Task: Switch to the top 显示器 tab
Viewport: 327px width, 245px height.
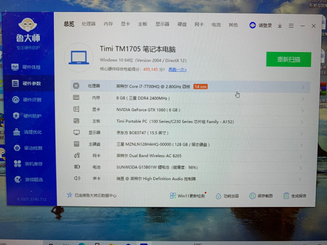Action: [162, 24]
